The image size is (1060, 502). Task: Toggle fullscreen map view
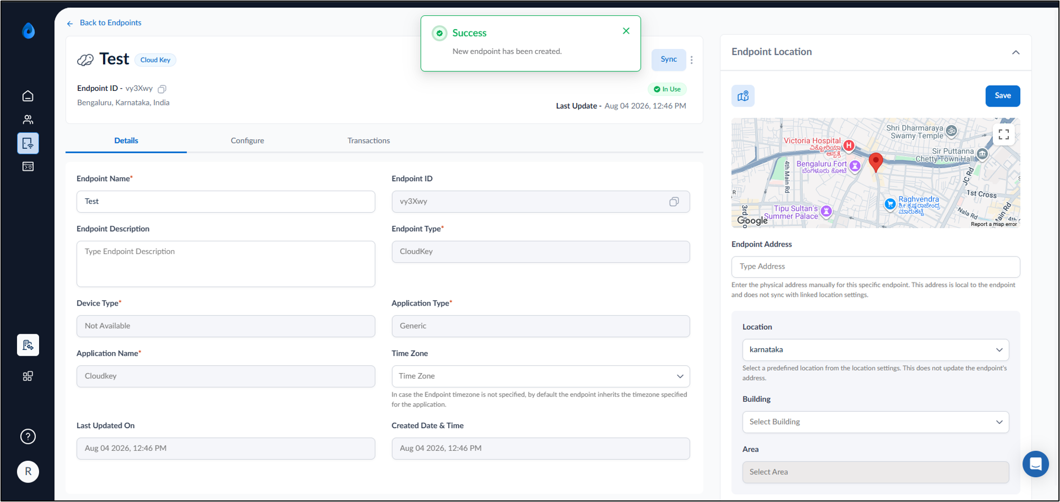tap(1003, 134)
